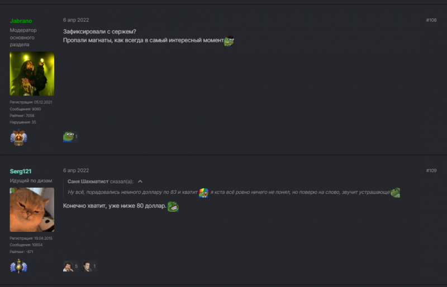Click the date on Jabrano's post
447x287 pixels.
tap(75, 20)
